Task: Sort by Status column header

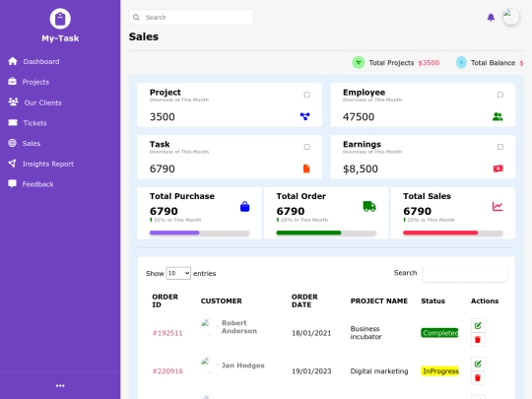Action: pyautogui.click(x=432, y=300)
